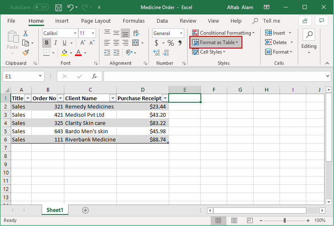Expand the Name Box dropdown arrow
The image size is (334, 226).
pyautogui.click(x=40, y=76)
